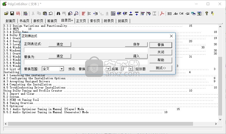Click the red PDF Acrobat icon

click(x=162, y=14)
